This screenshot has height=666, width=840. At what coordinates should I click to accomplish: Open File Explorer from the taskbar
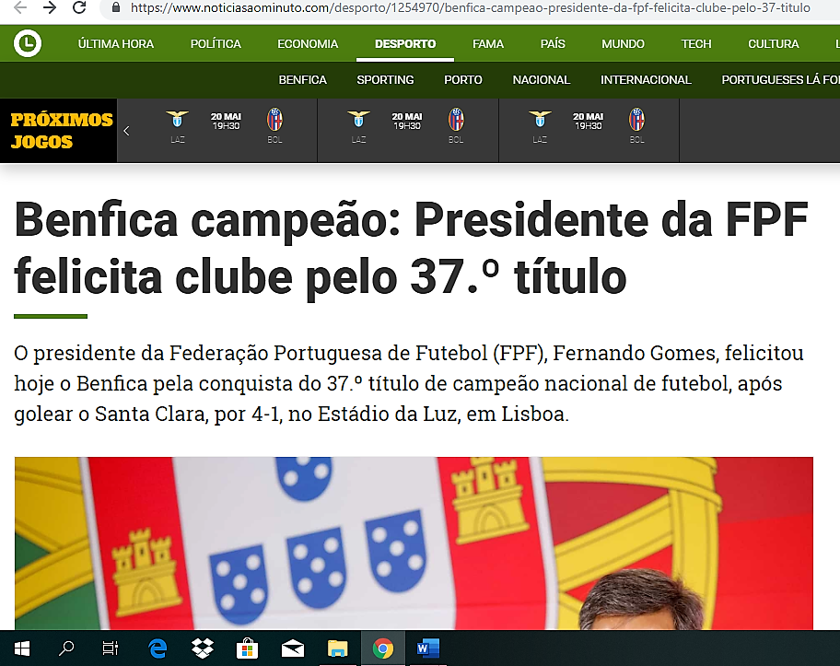click(337, 648)
